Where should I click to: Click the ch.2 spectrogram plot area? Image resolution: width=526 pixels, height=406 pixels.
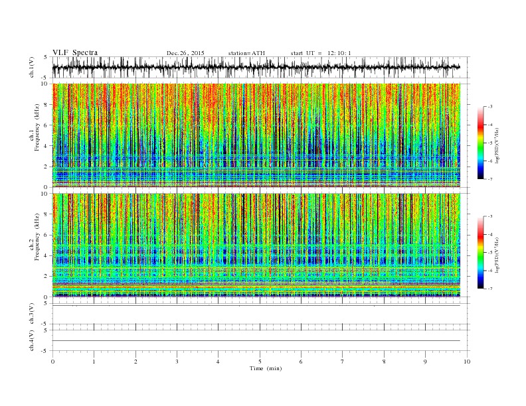point(256,245)
